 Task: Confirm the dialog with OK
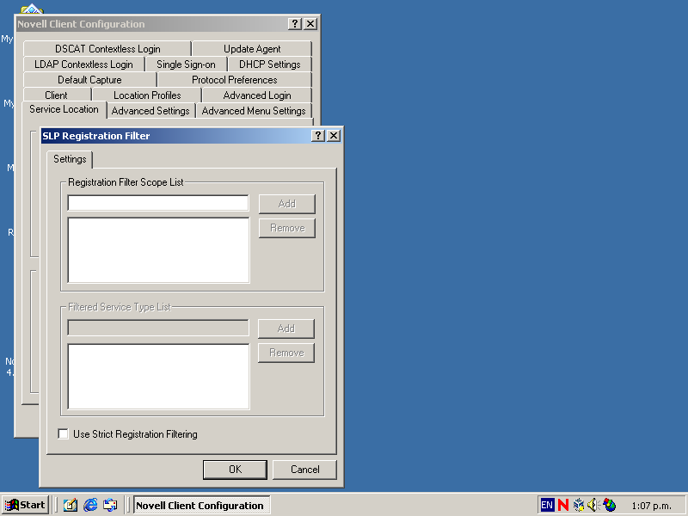235,470
